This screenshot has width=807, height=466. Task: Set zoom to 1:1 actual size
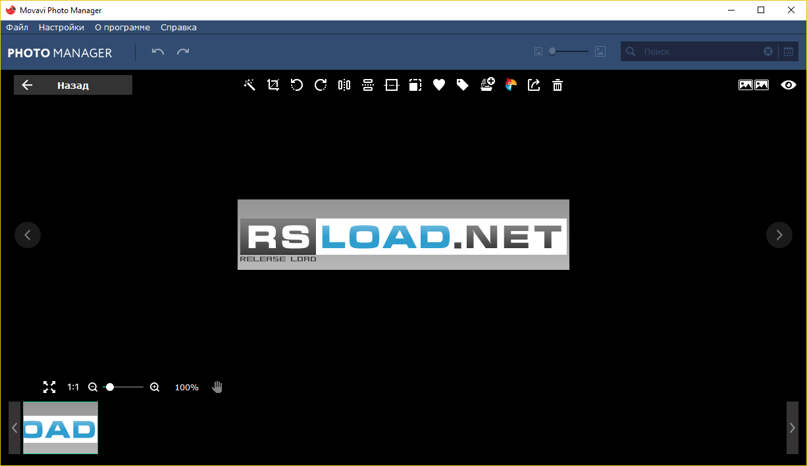point(73,387)
